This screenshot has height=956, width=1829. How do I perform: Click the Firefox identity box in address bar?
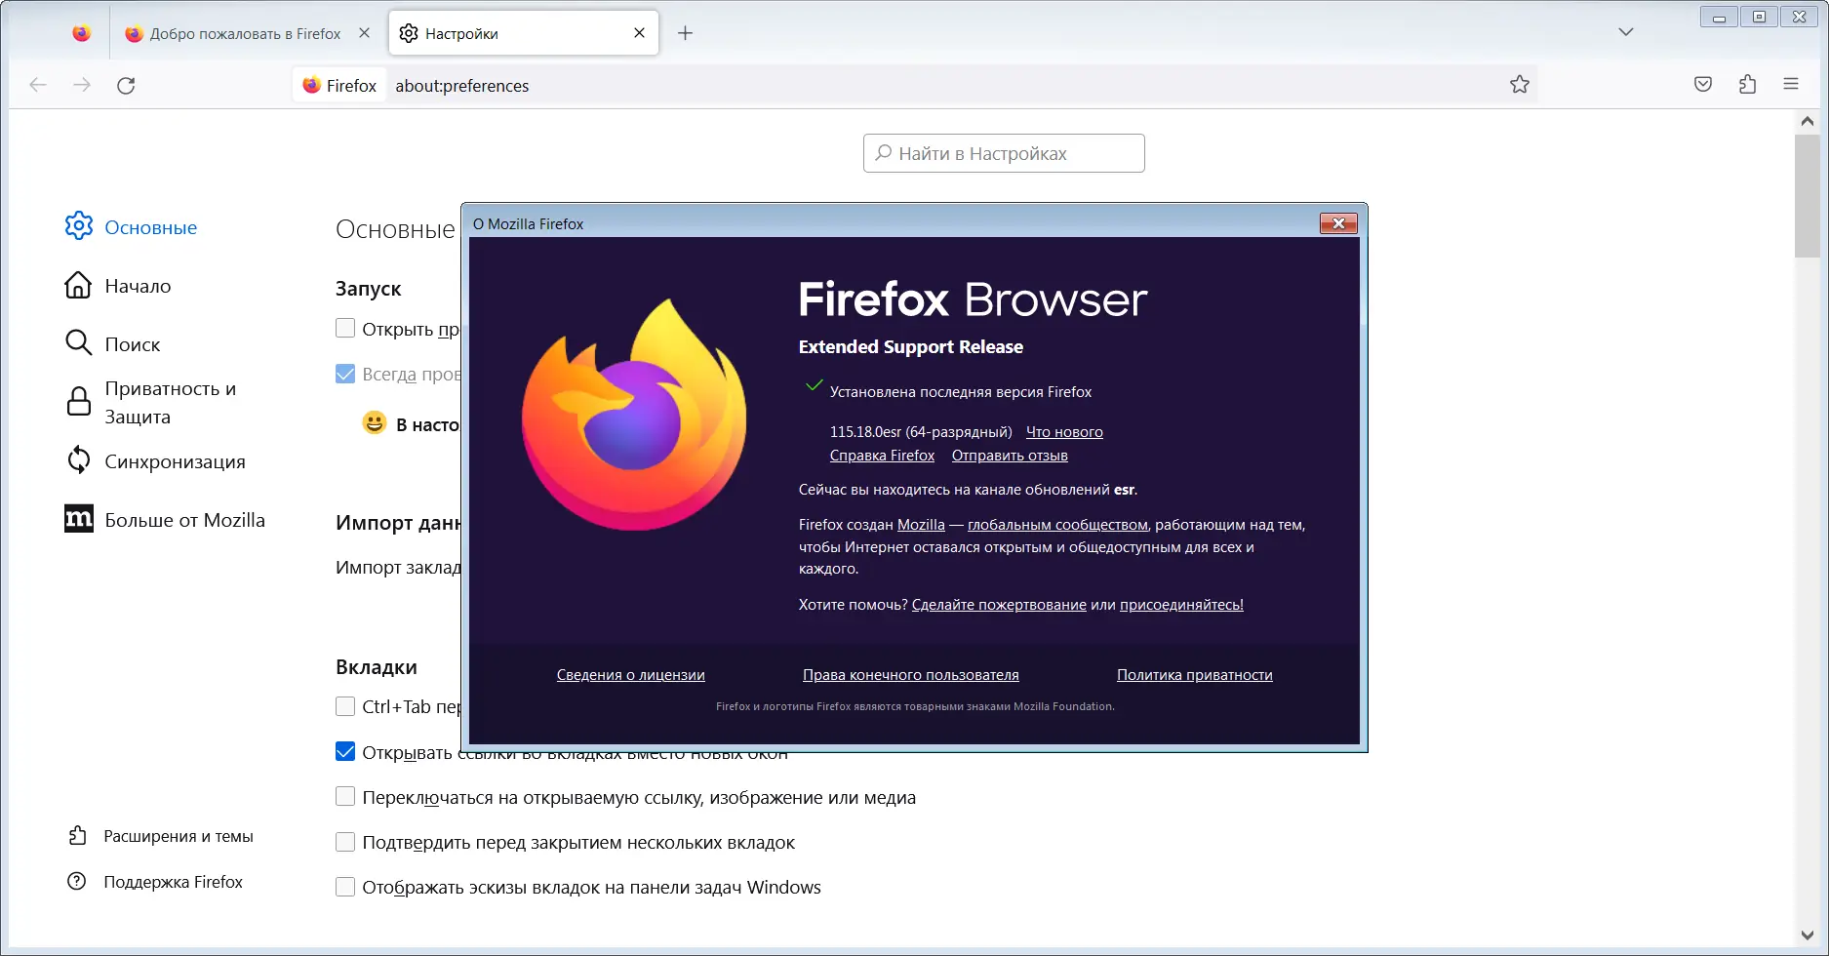(x=339, y=86)
